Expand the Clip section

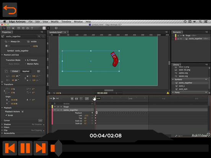click(x=2, y=130)
